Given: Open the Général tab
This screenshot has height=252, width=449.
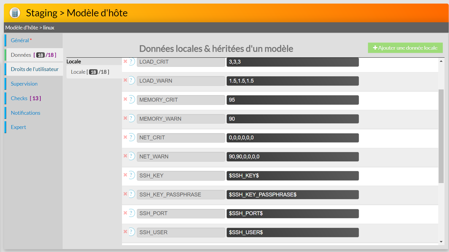Looking at the screenshot, I should 20,40.
